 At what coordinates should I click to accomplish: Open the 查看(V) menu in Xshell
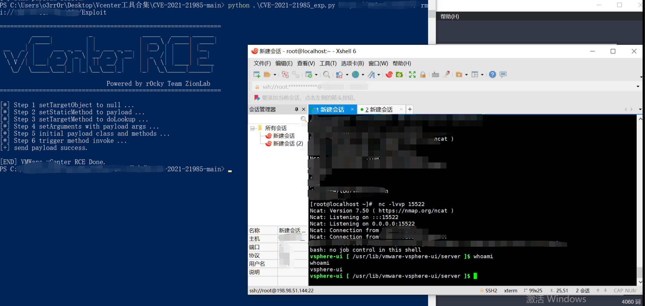pos(306,63)
